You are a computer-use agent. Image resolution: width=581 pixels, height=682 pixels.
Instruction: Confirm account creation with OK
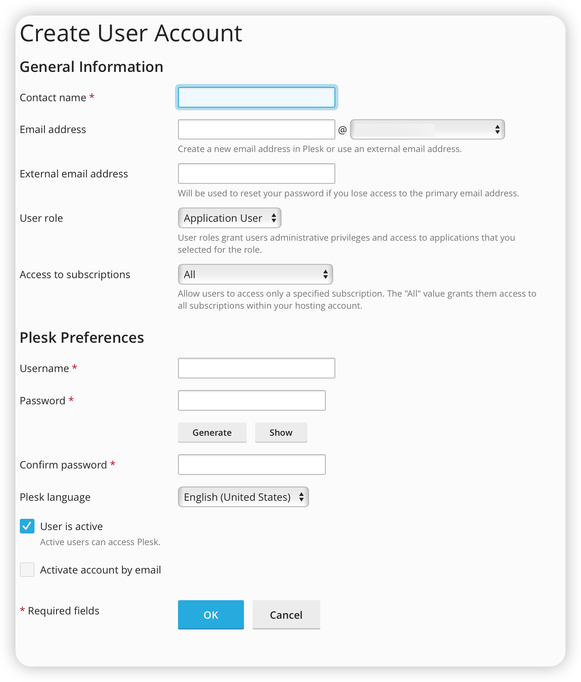coord(210,615)
